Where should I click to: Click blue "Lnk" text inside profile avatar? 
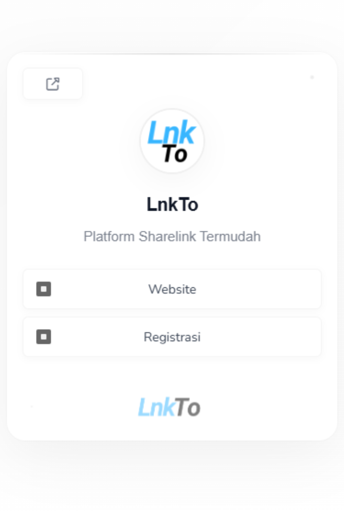tap(171, 132)
